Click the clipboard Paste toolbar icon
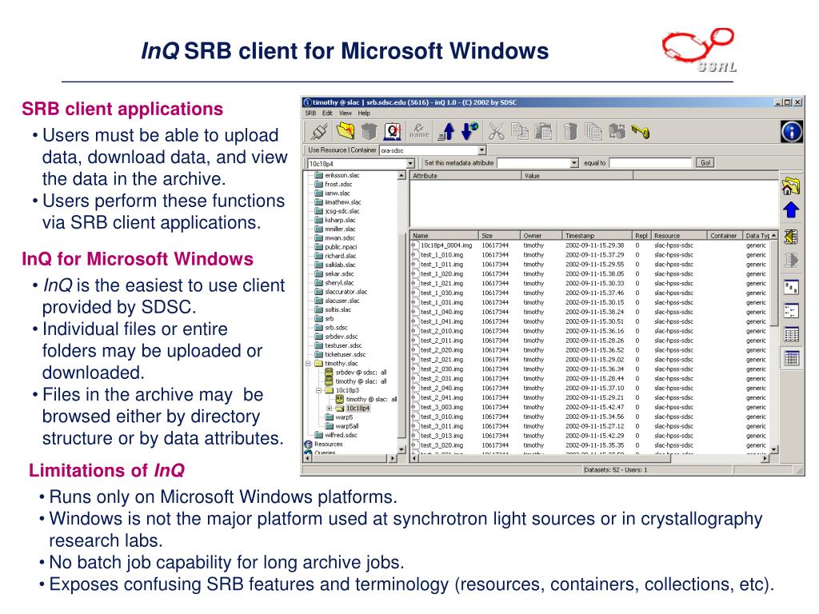Screen dimensions: 819x614 coord(544,132)
